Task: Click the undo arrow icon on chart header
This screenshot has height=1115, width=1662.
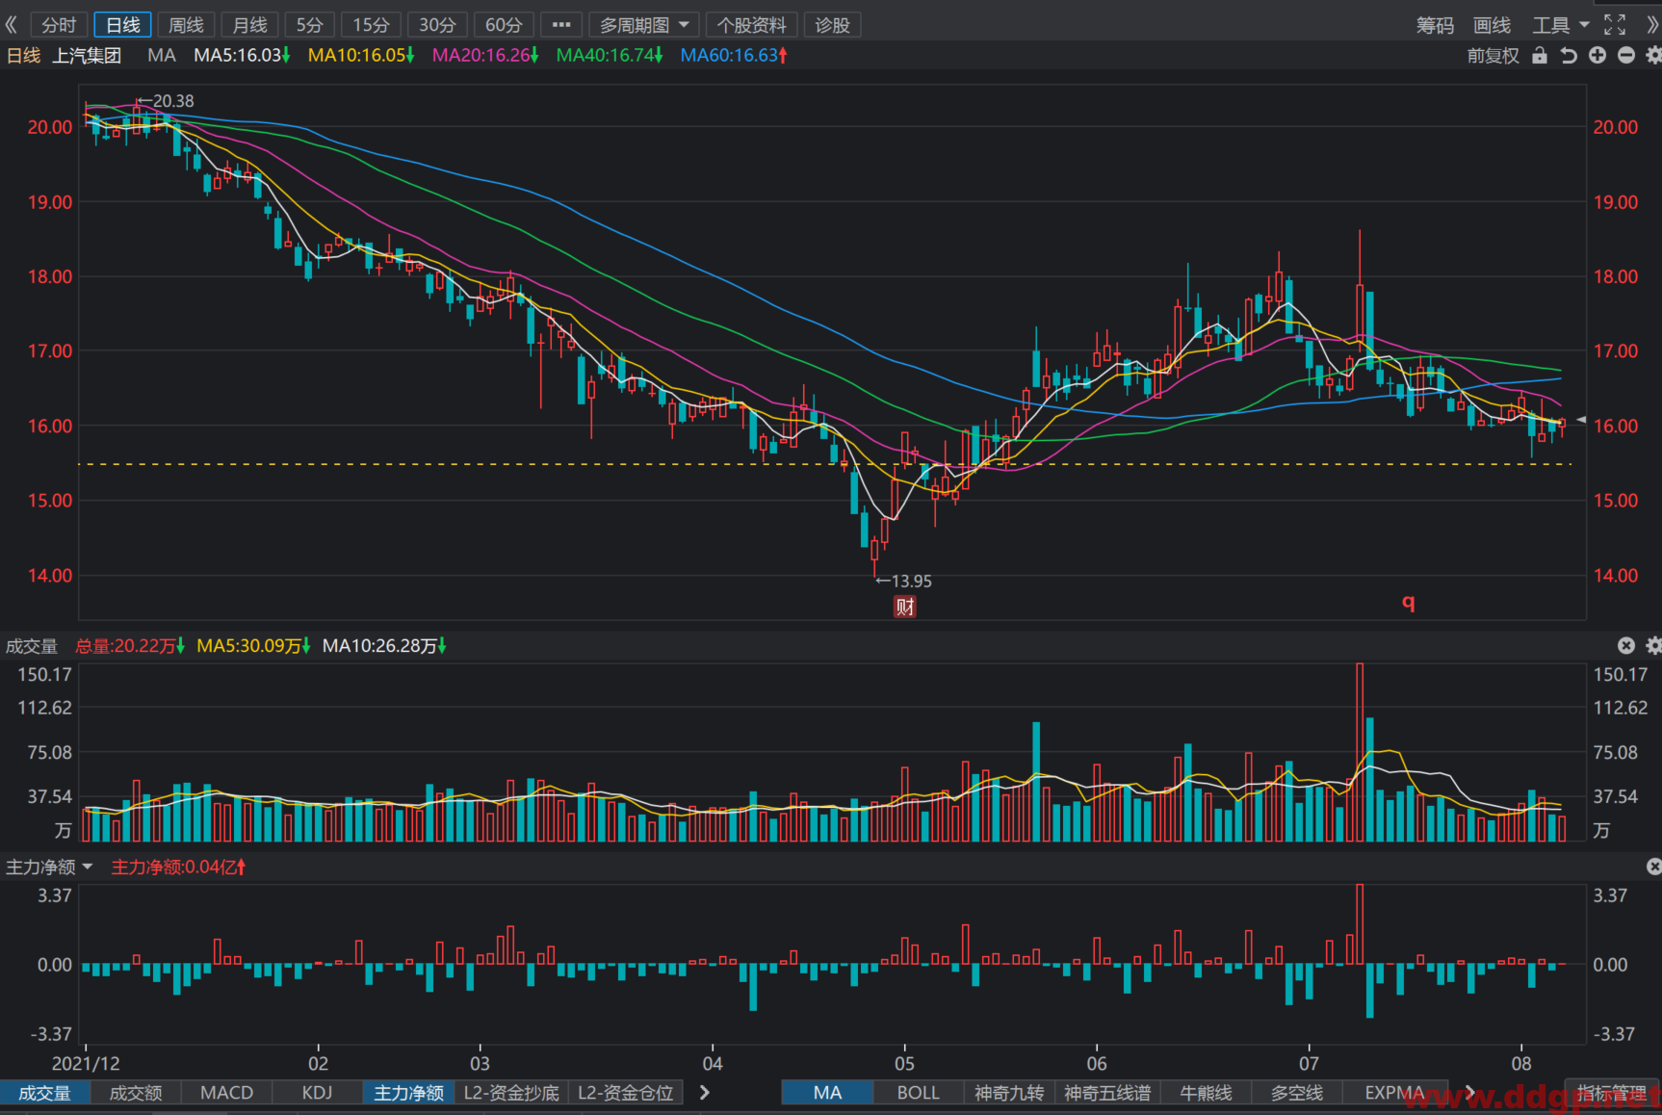Action: click(1569, 56)
